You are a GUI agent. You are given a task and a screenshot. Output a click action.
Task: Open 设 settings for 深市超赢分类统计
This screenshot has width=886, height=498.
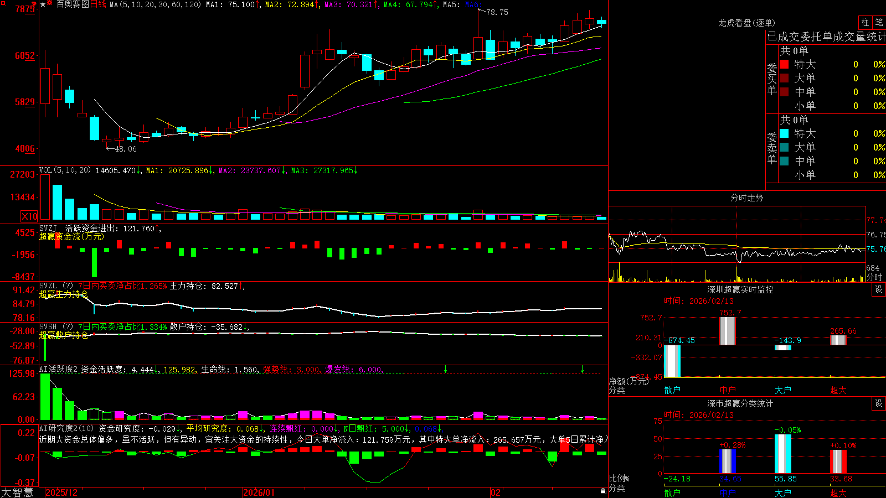coord(879,403)
